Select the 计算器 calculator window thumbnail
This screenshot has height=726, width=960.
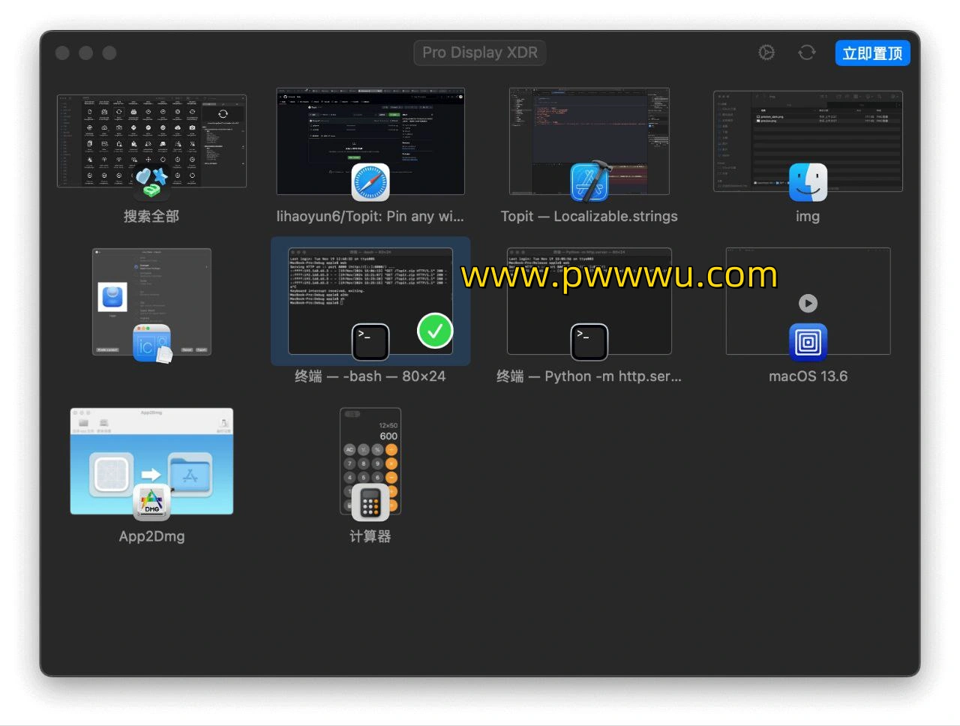(x=370, y=461)
